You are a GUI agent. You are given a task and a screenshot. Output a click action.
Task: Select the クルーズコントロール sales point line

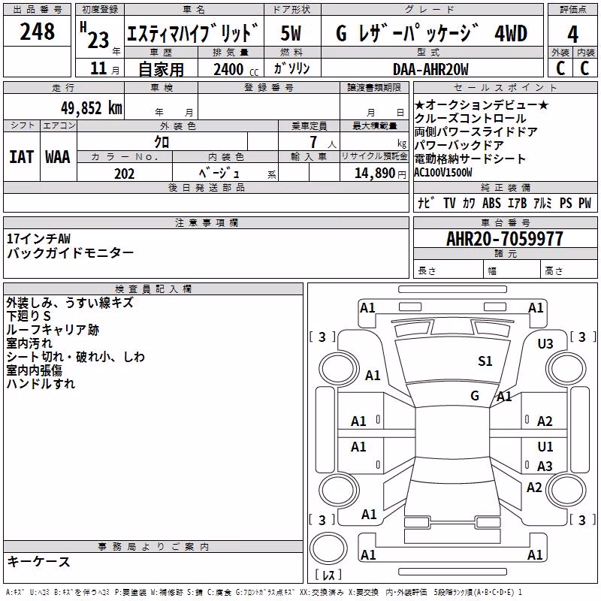[470, 119]
